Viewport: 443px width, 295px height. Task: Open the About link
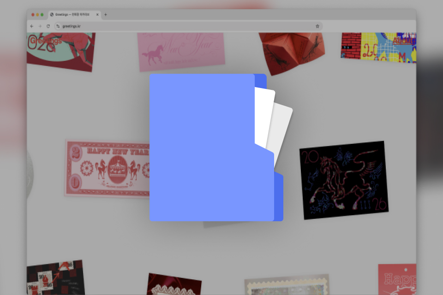403,41
